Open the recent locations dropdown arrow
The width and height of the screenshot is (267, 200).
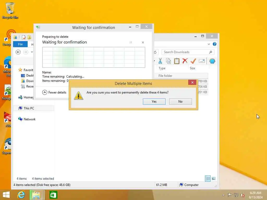pyautogui.click(x=32, y=52)
